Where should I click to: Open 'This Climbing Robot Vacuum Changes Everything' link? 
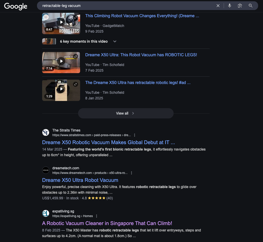coord(142,16)
